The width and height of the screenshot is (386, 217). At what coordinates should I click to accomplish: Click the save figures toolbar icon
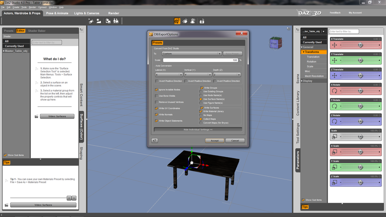pos(115,21)
